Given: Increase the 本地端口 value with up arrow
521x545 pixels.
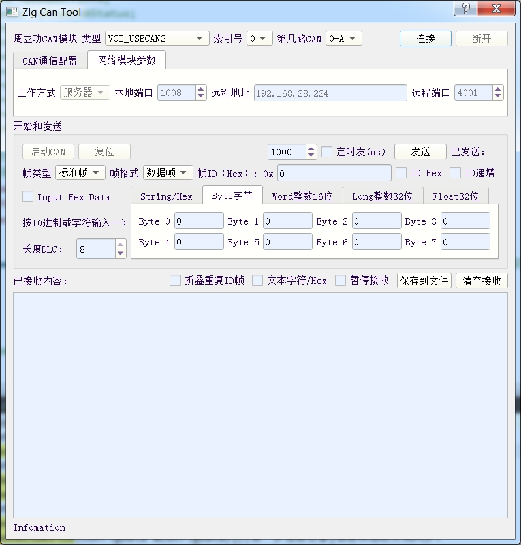Looking at the screenshot, I should pyautogui.click(x=201, y=89).
